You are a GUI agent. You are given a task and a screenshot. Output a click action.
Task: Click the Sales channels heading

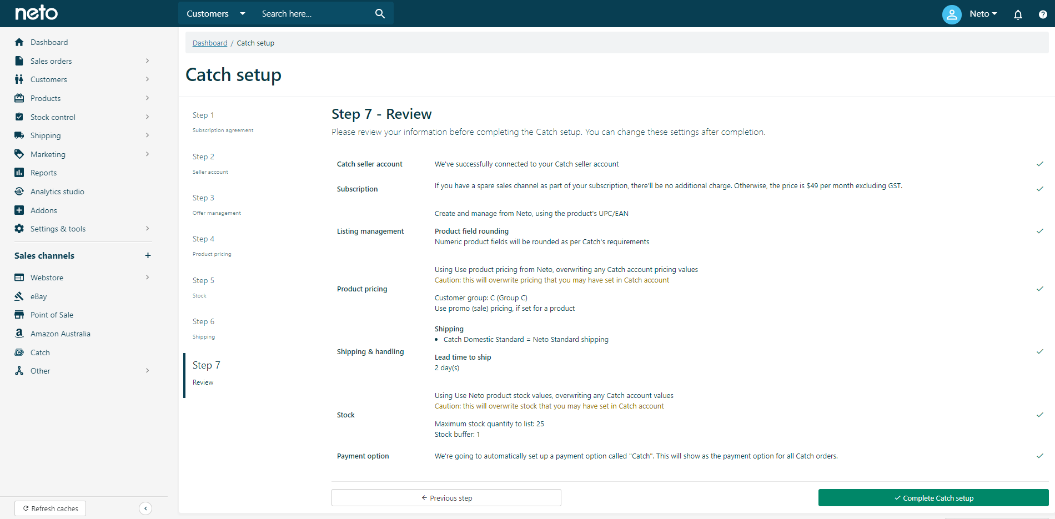pos(44,255)
